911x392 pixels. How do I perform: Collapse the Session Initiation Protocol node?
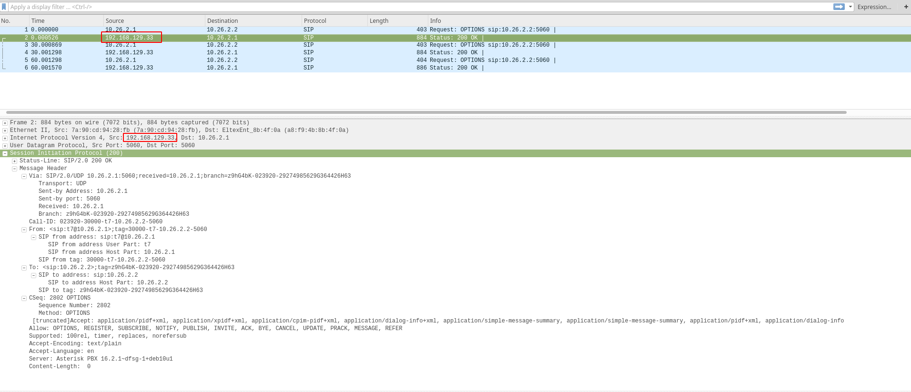pyautogui.click(x=5, y=153)
